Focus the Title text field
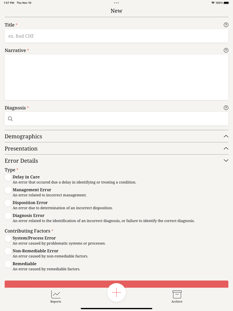233x311 pixels. pos(116,36)
